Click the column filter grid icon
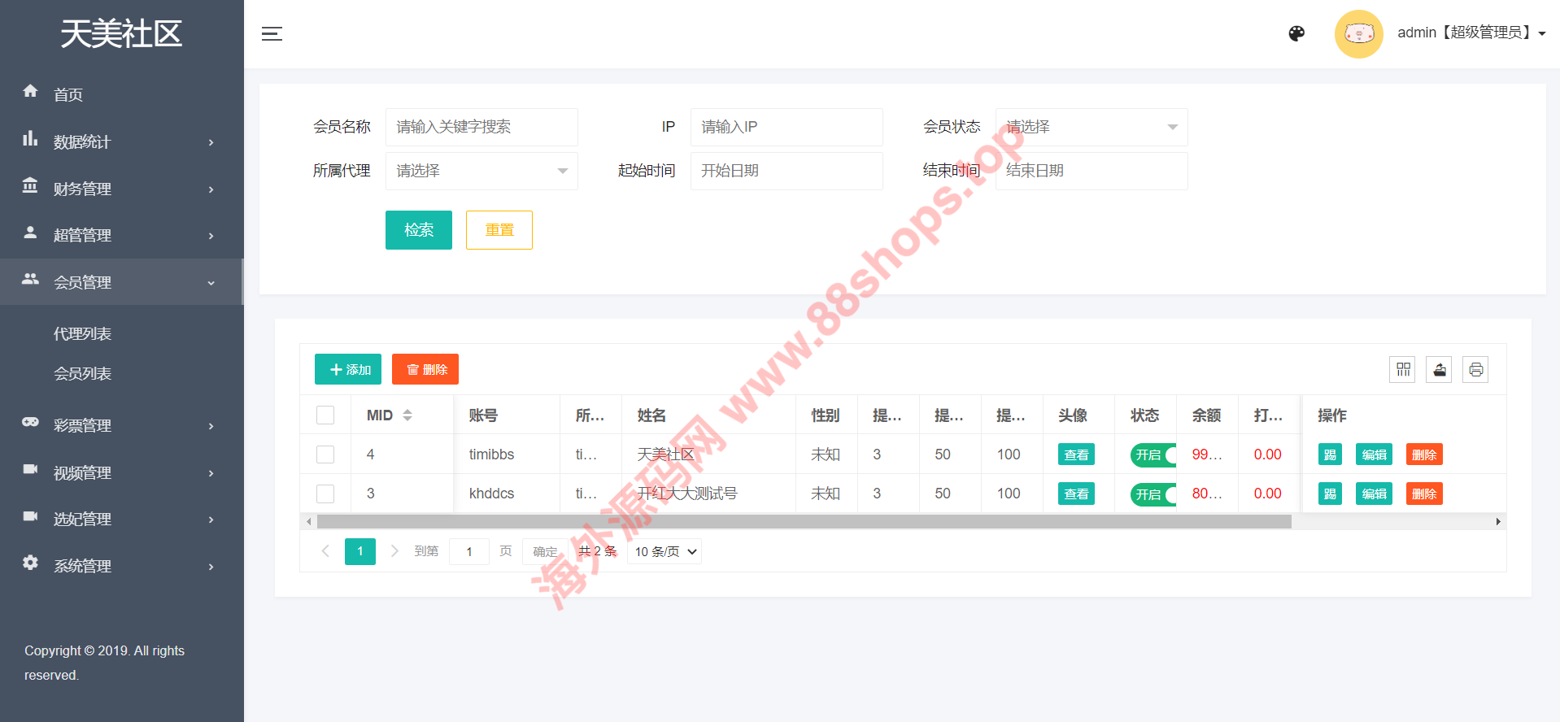 tap(1403, 370)
